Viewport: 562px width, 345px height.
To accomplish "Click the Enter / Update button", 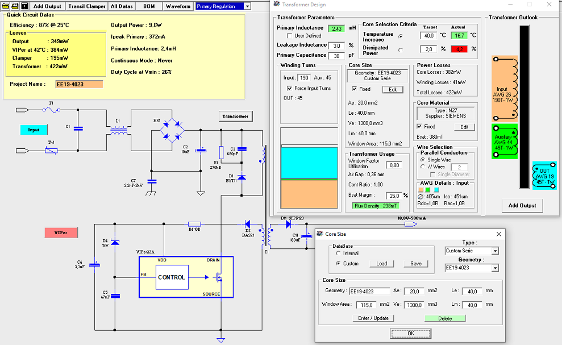I will (373, 318).
